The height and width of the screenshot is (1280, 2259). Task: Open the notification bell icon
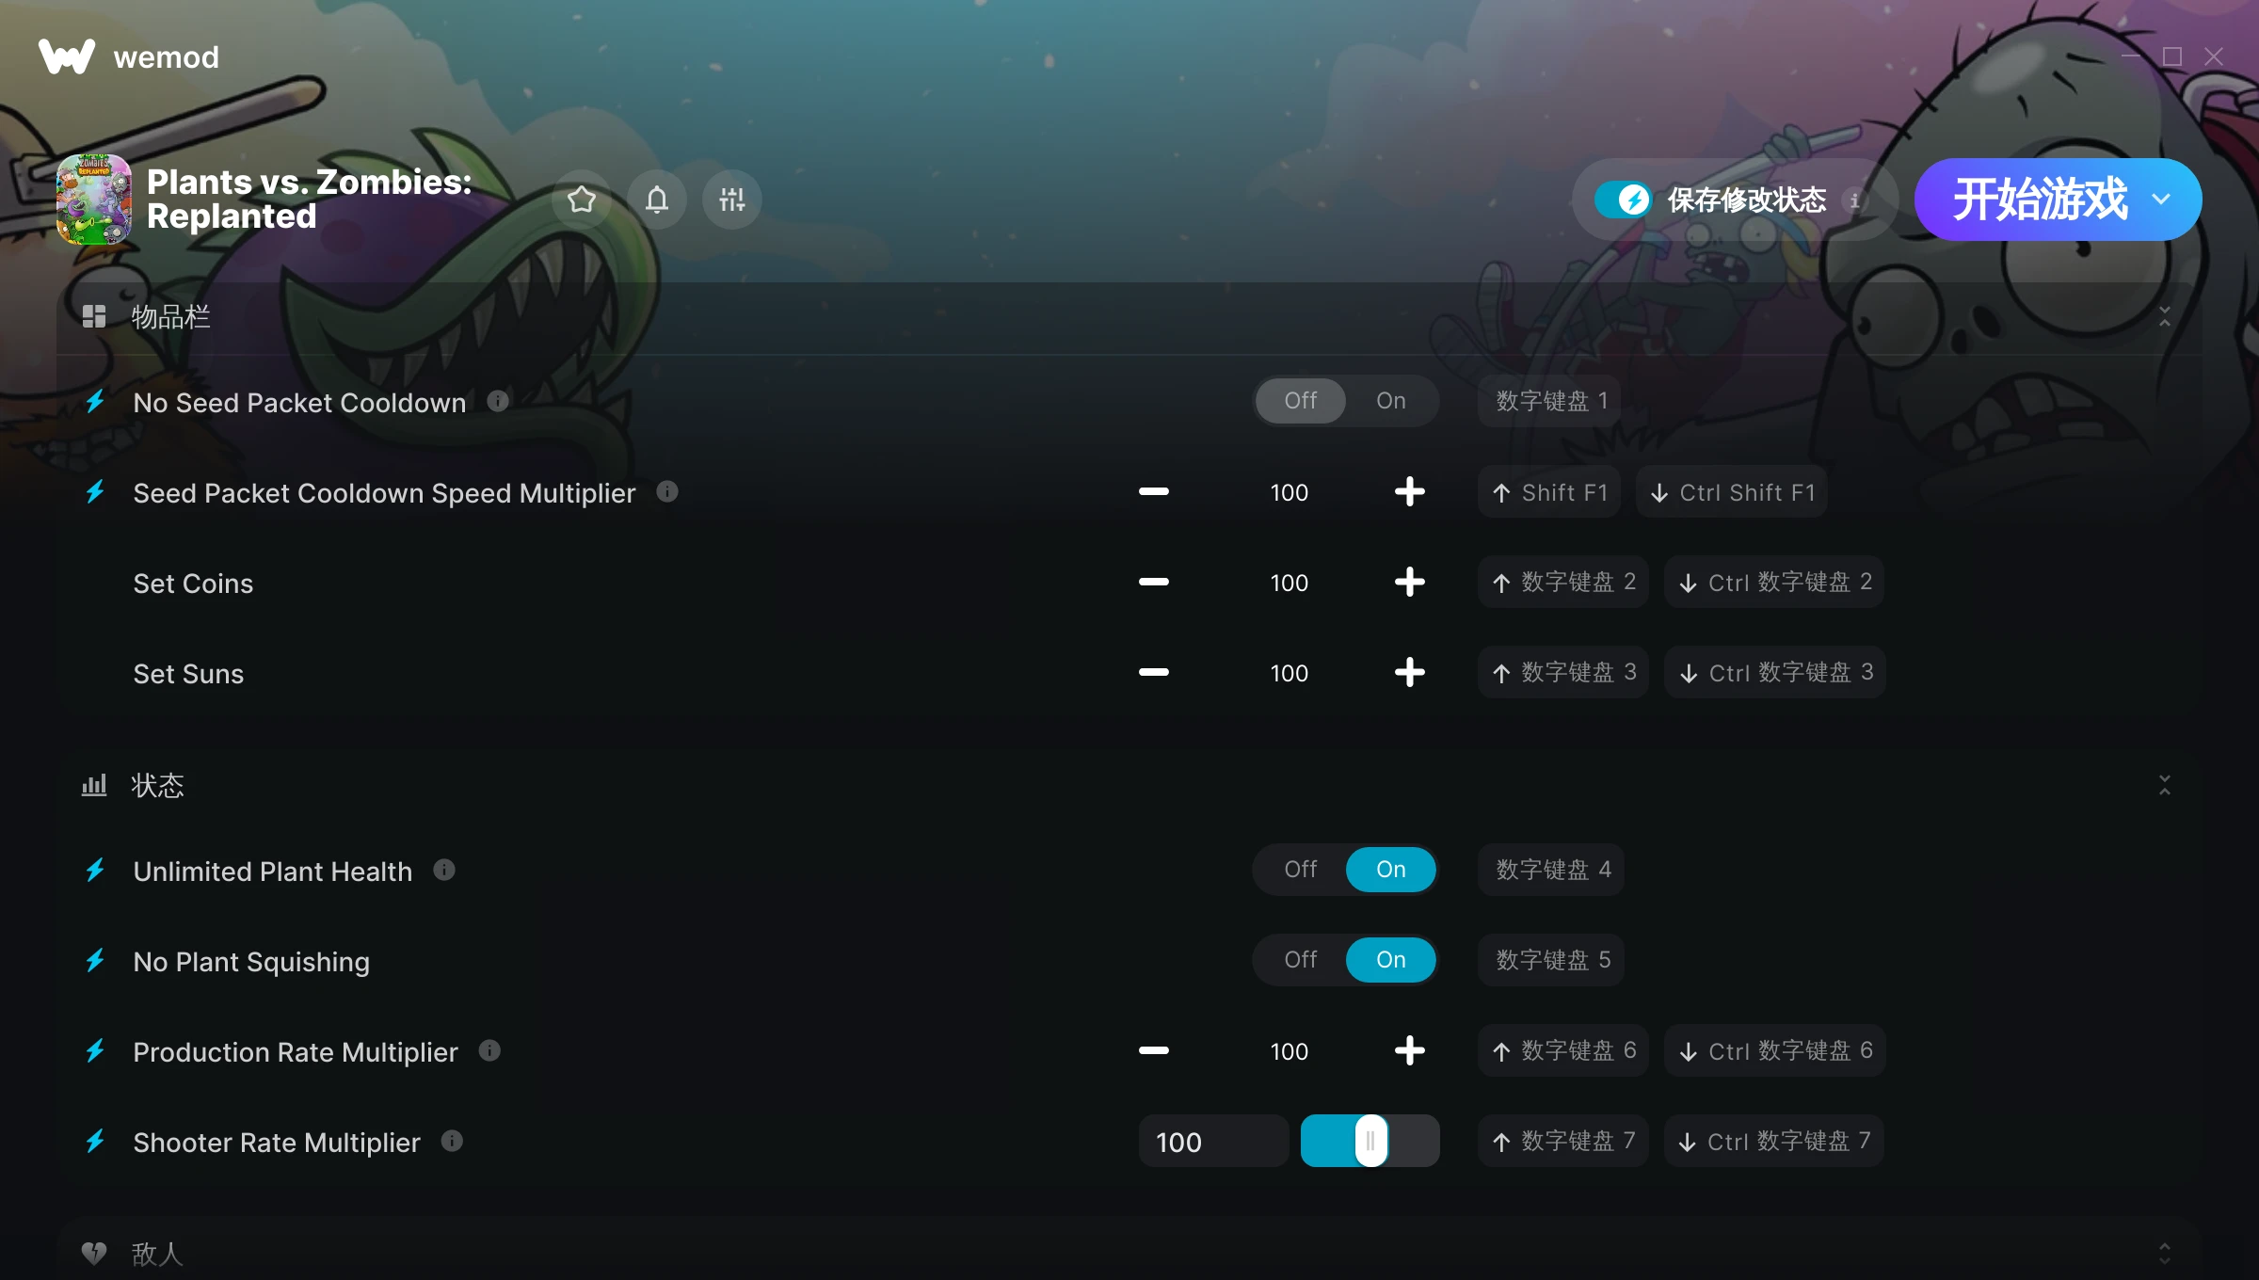tap(657, 200)
